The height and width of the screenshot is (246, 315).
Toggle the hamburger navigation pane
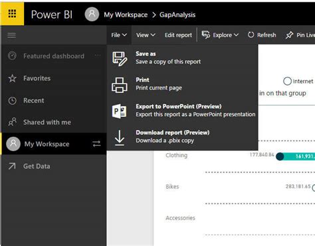pyautogui.click(x=12, y=35)
